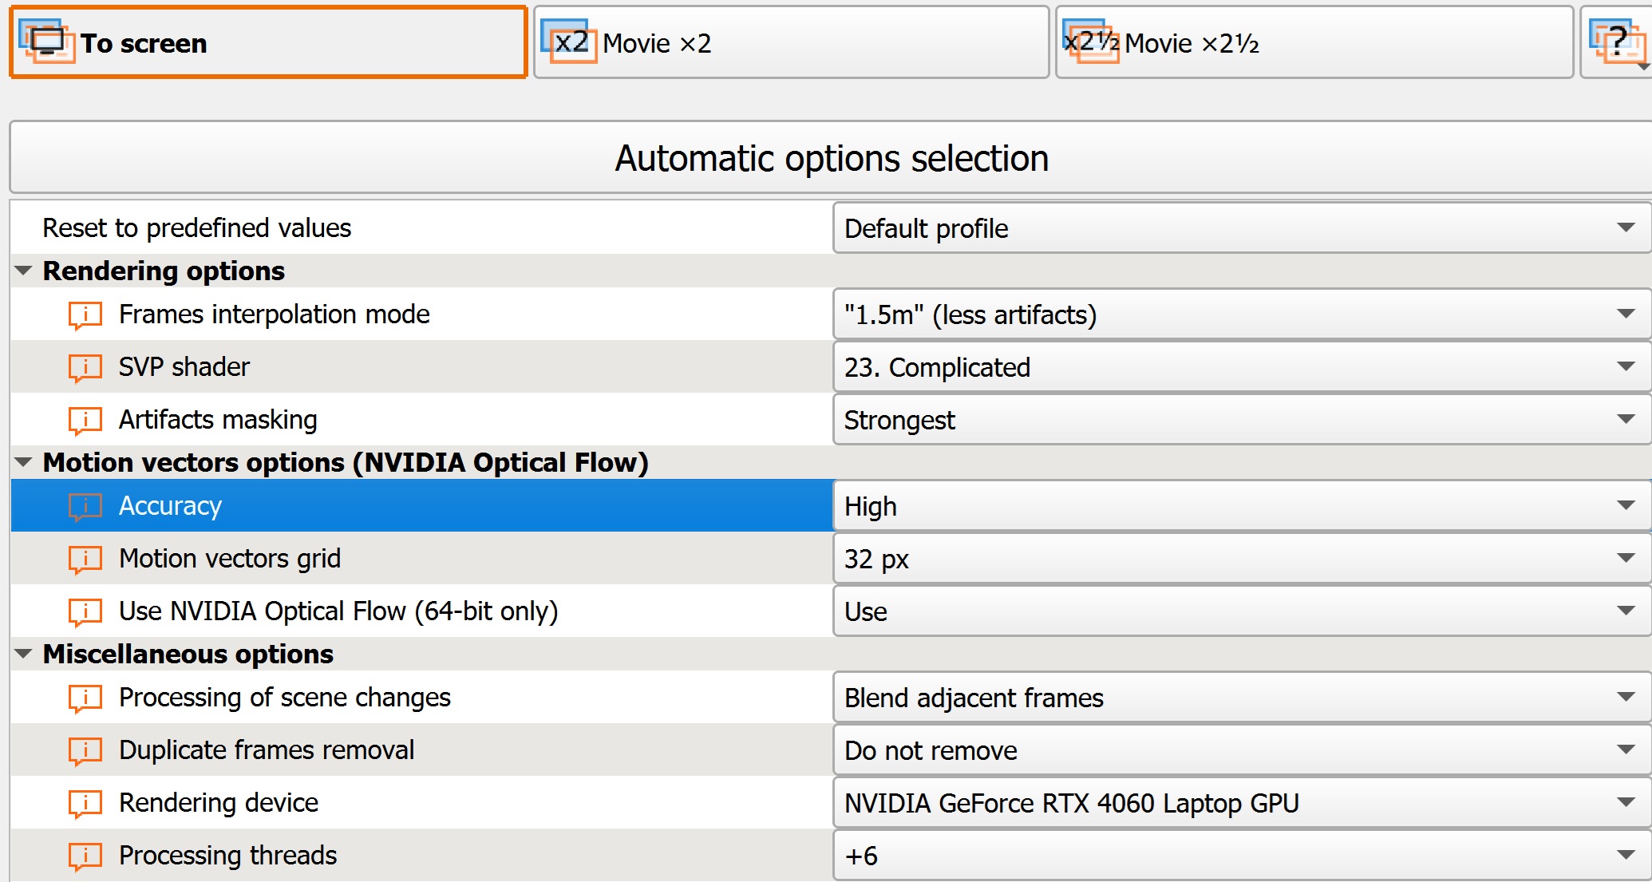Open the SVP shader dropdown
1652x882 pixels.
pyautogui.click(x=1240, y=367)
